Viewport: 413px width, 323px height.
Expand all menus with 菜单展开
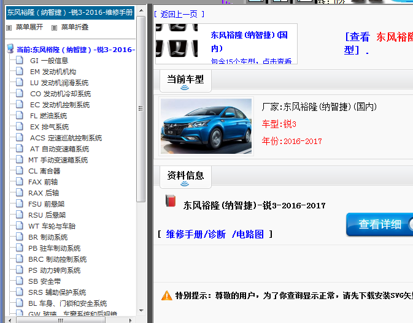tap(29, 27)
